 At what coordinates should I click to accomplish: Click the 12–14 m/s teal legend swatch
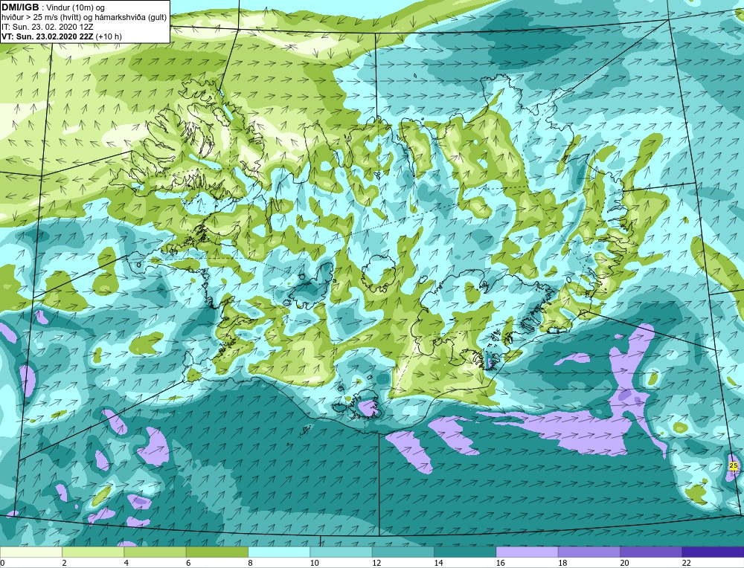coord(403,552)
